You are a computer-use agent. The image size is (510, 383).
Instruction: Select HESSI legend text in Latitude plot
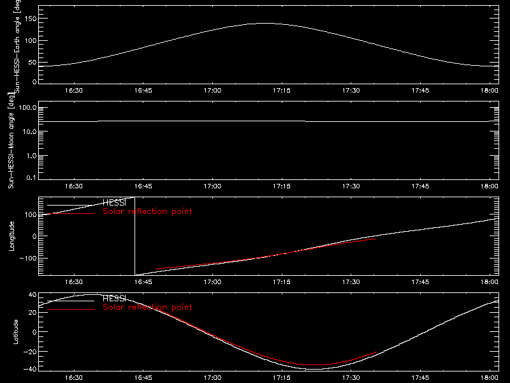tap(114, 298)
